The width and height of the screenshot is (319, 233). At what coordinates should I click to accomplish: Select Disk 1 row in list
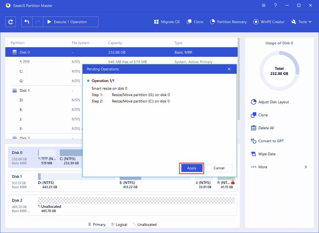click(44, 91)
